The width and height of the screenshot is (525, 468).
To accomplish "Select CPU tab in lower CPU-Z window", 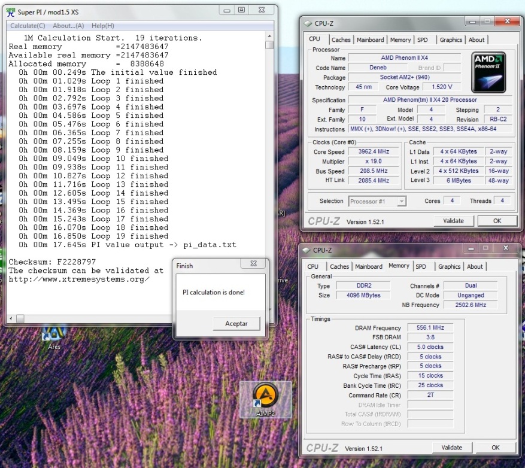I will 312,266.
